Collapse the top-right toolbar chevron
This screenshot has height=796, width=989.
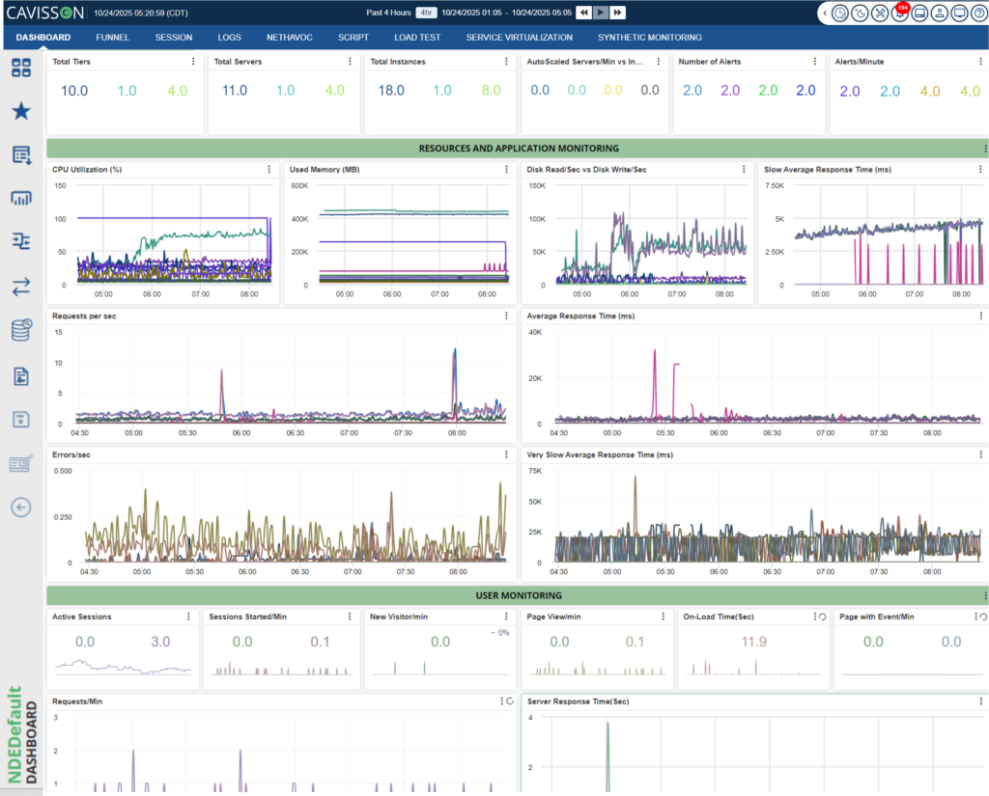(826, 14)
